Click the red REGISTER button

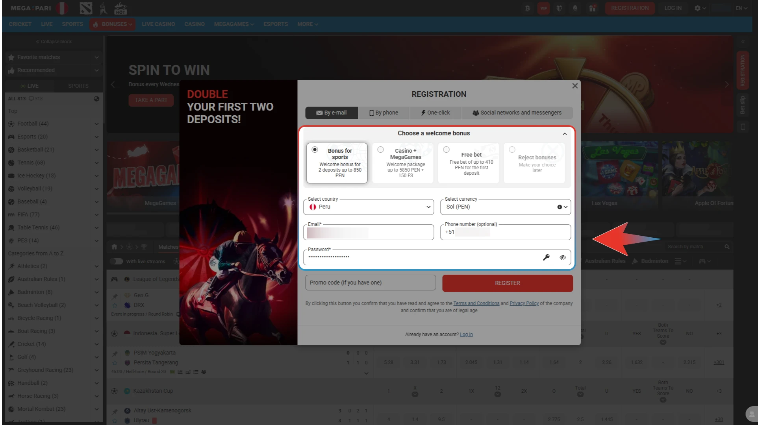click(507, 283)
